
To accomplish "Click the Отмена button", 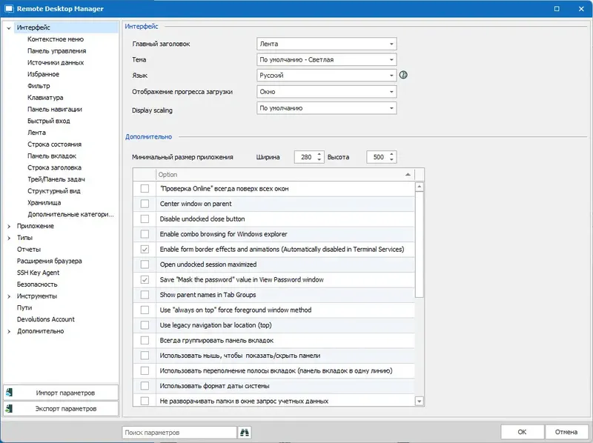I will click(566, 431).
